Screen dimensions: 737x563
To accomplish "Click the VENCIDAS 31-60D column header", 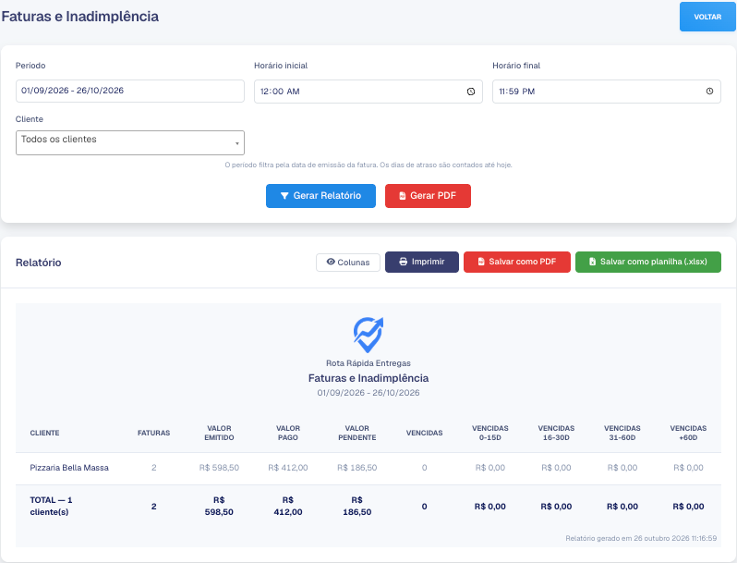I will 622,433.
